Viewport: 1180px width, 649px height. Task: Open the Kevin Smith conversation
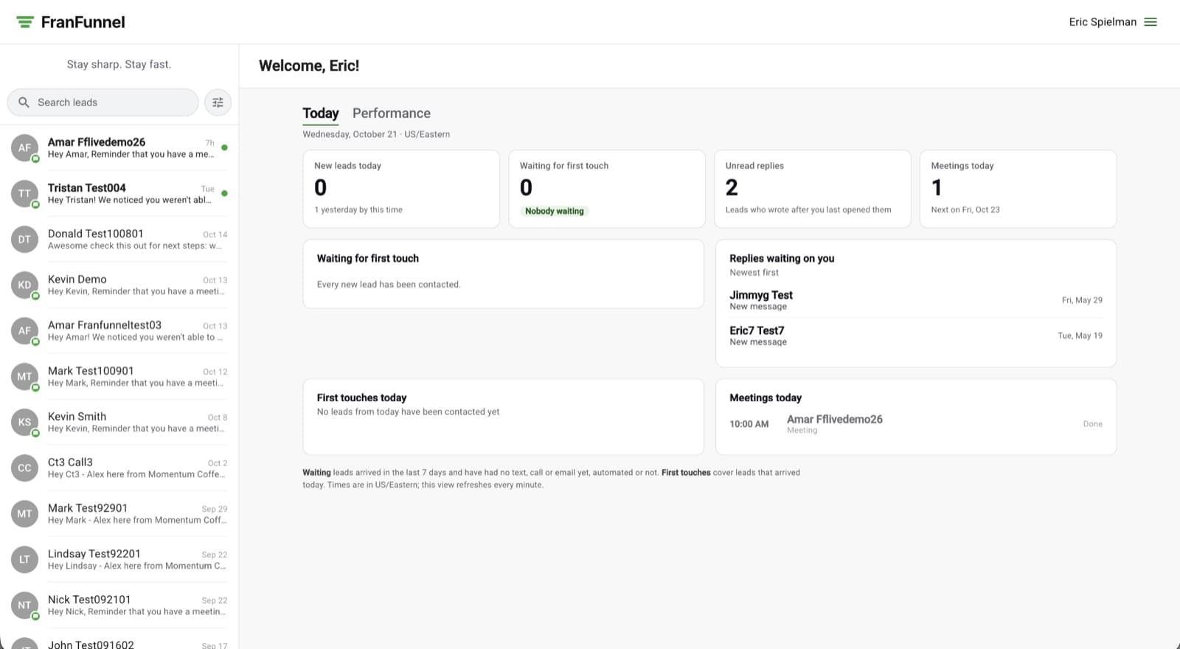tap(119, 422)
